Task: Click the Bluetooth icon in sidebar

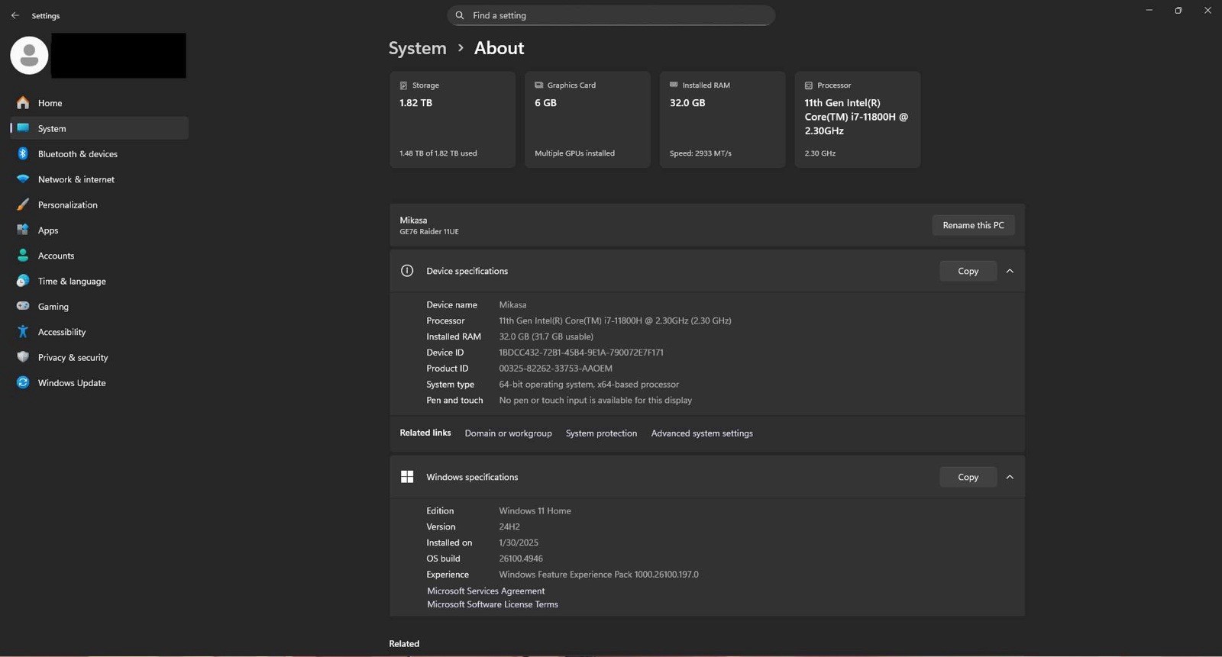Action: tap(23, 153)
